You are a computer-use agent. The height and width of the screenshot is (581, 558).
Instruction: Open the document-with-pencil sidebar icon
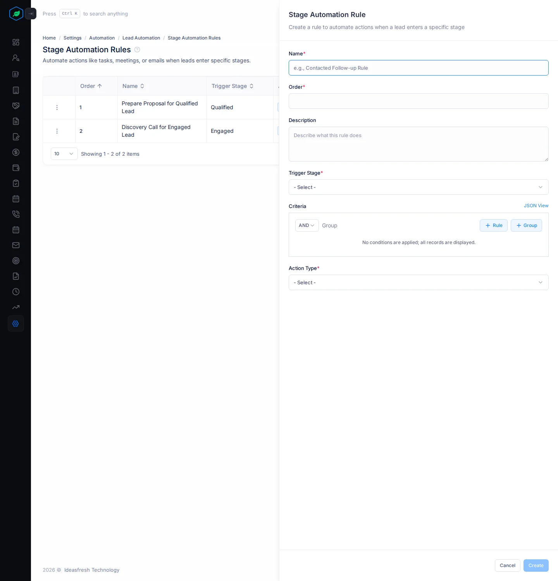[16, 137]
